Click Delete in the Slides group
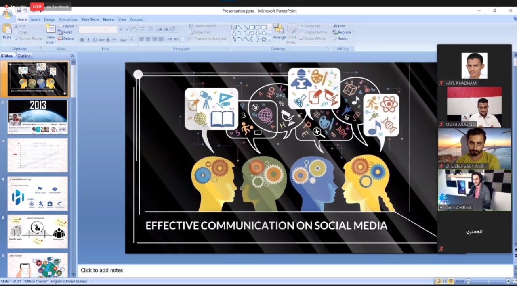Image resolution: width=517 pixels, height=286 pixels. (x=66, y=39)
